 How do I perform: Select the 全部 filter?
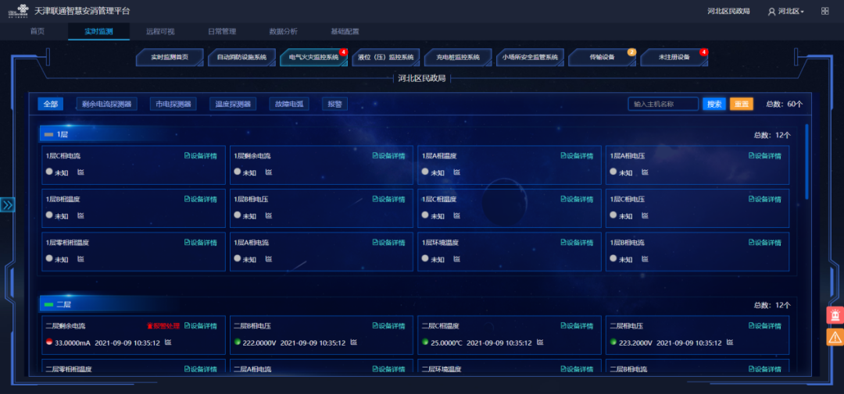click(x=51, y=104)
